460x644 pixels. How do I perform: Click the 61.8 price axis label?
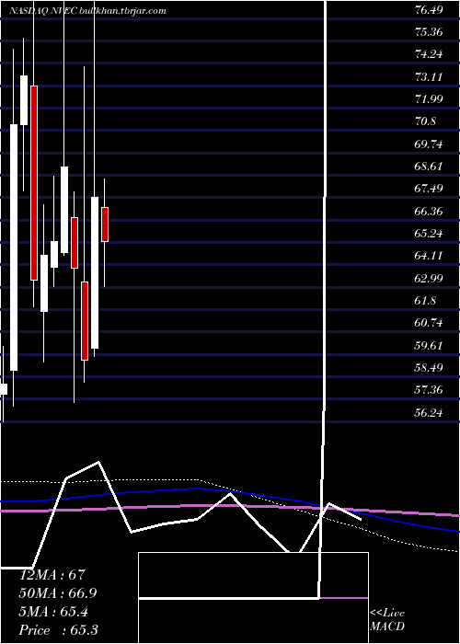pyautogui.click(x=425, y=301)
